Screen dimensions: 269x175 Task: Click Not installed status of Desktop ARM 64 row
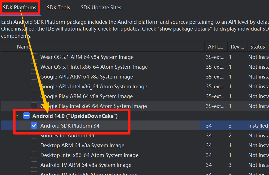[259, 146]
